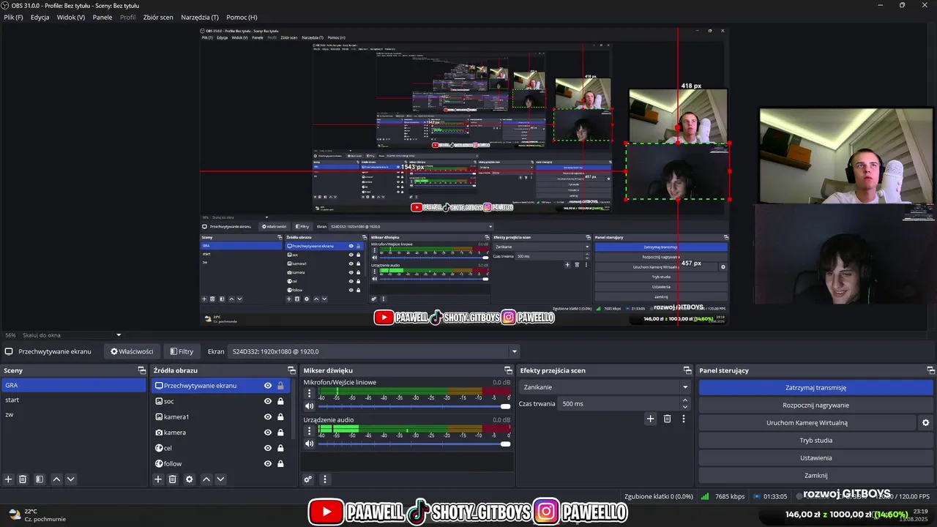Hide the soc source

(268, 401)
